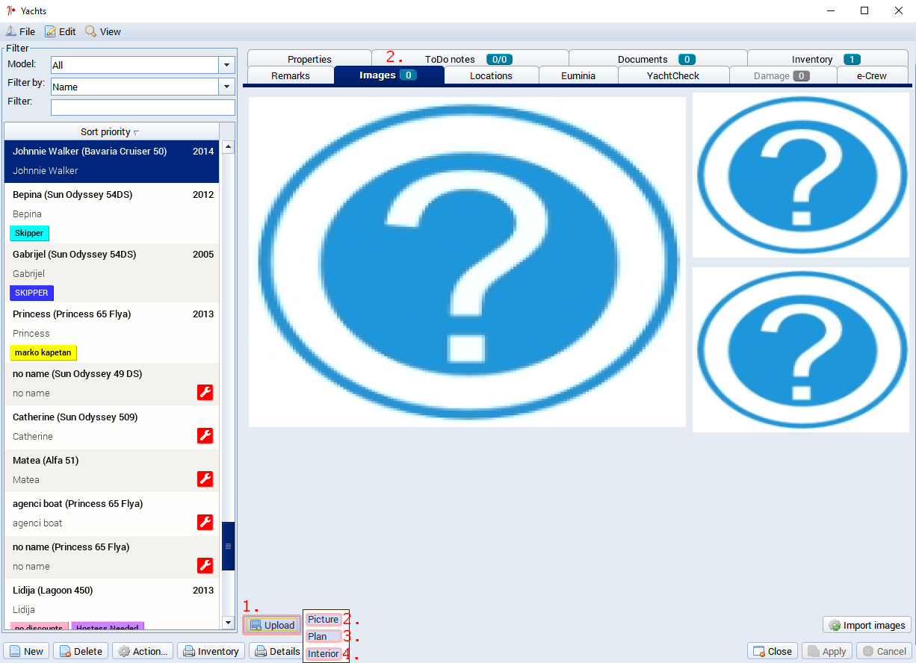Open the Edit menu

coord(61,31)
